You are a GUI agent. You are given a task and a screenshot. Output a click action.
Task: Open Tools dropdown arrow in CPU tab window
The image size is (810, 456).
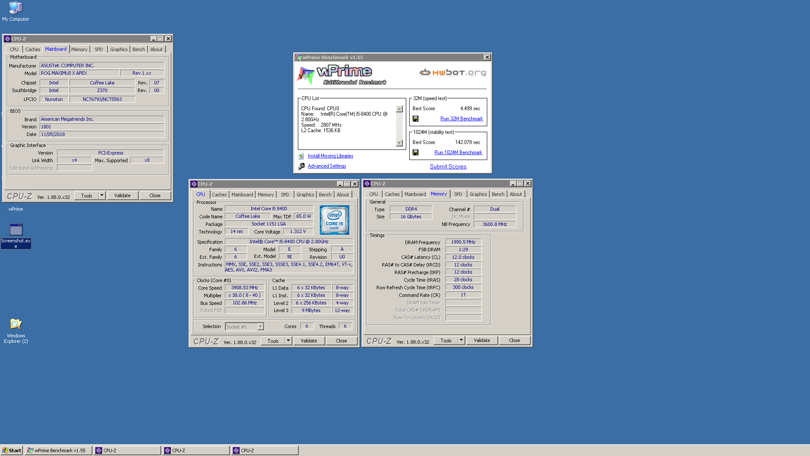tap(288, 341)
